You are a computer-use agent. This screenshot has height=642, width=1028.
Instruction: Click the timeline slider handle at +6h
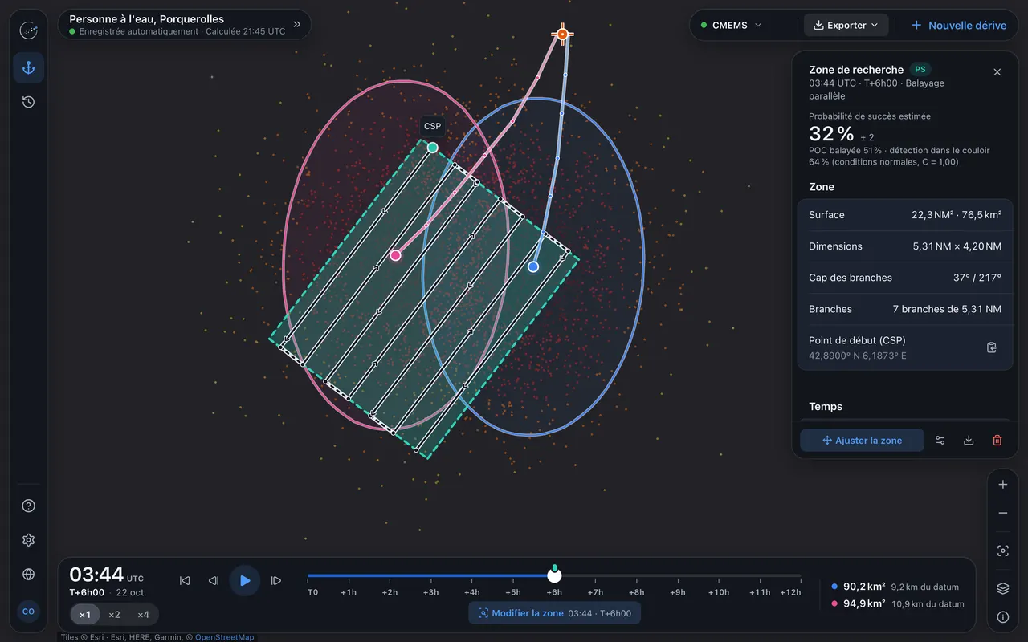click(x=554, y=575)
